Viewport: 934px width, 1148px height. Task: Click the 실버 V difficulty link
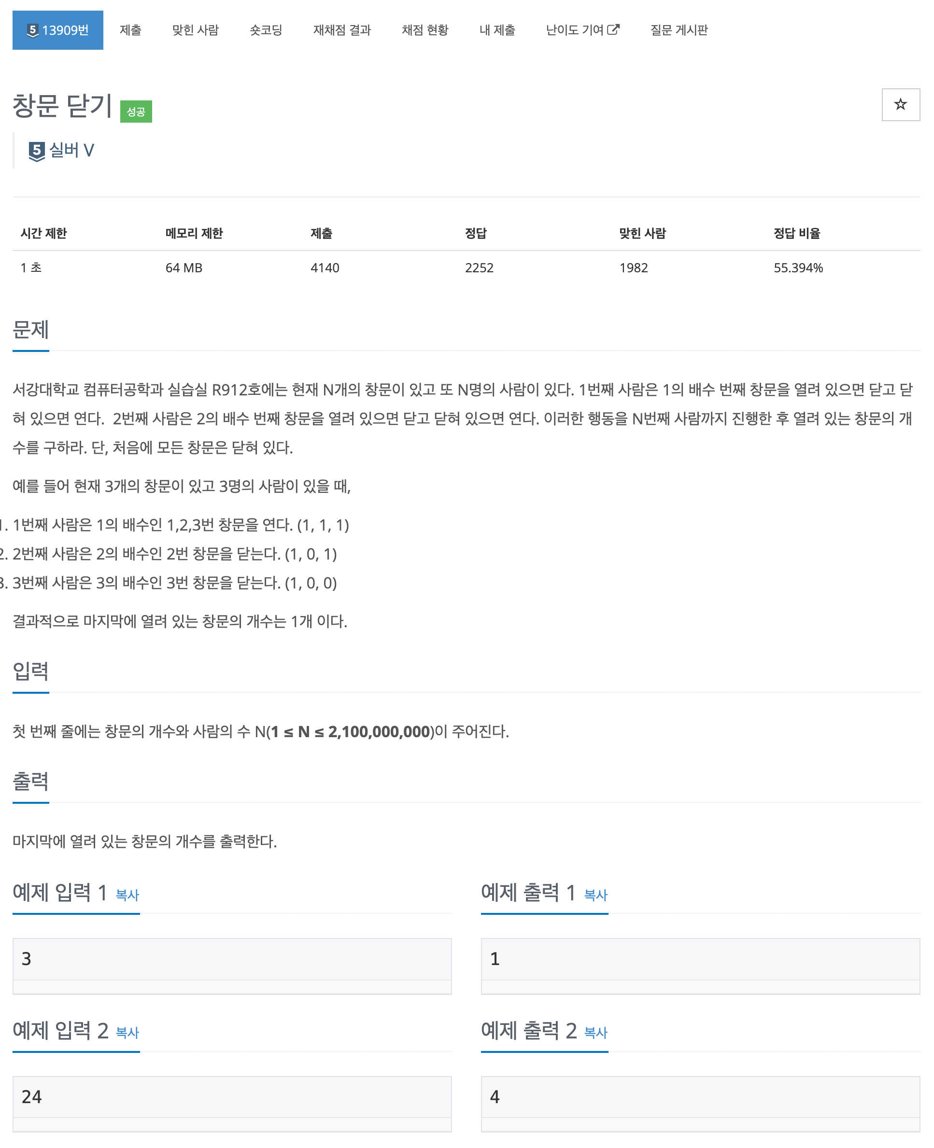coord(71,150)
